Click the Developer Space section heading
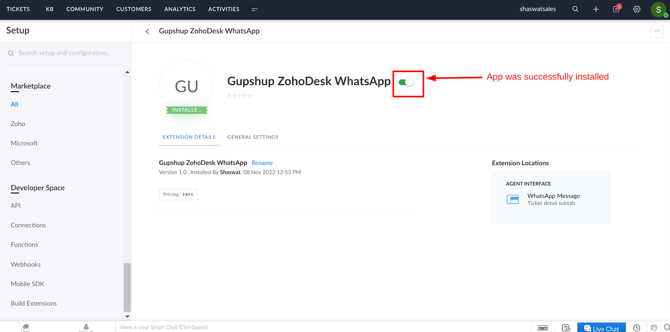Image resolution: width=670 pixels, height=332 pixels. pos(38,188)
